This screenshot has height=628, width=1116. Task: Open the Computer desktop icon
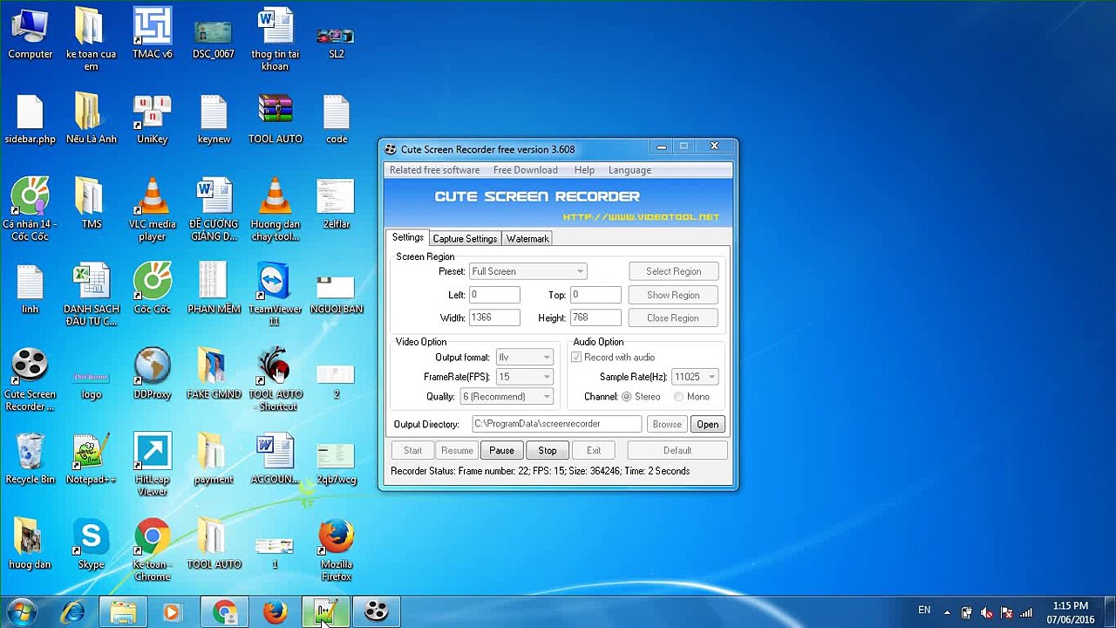click(30, 35)
